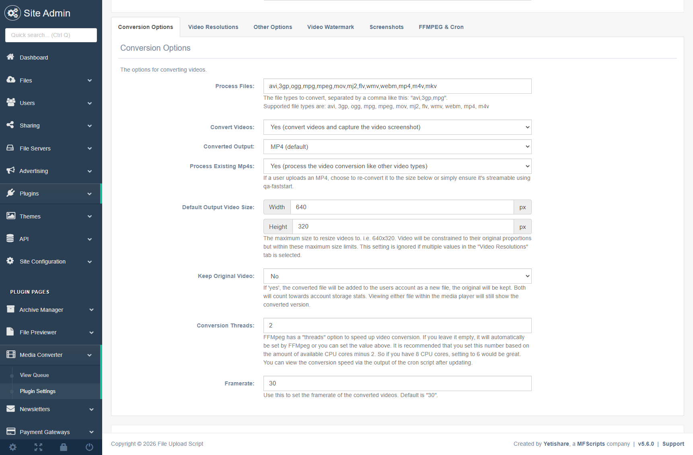This screenshot has height=455, width=693.
Task: Click the fullscreen expand icon in bottom bar
Action: pyautogui.click(x=38, y=447)
